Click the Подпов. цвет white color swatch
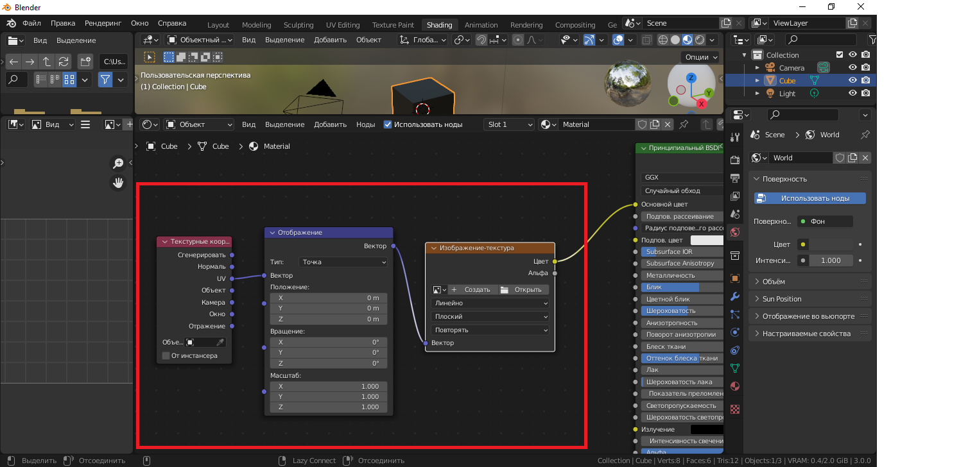The height and width of the screenshot is (467, 977). pyautogui.click(x=707, y=240)
